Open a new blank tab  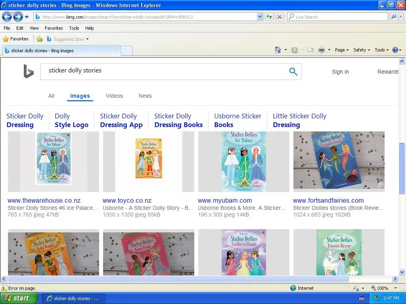coord(126,51)
